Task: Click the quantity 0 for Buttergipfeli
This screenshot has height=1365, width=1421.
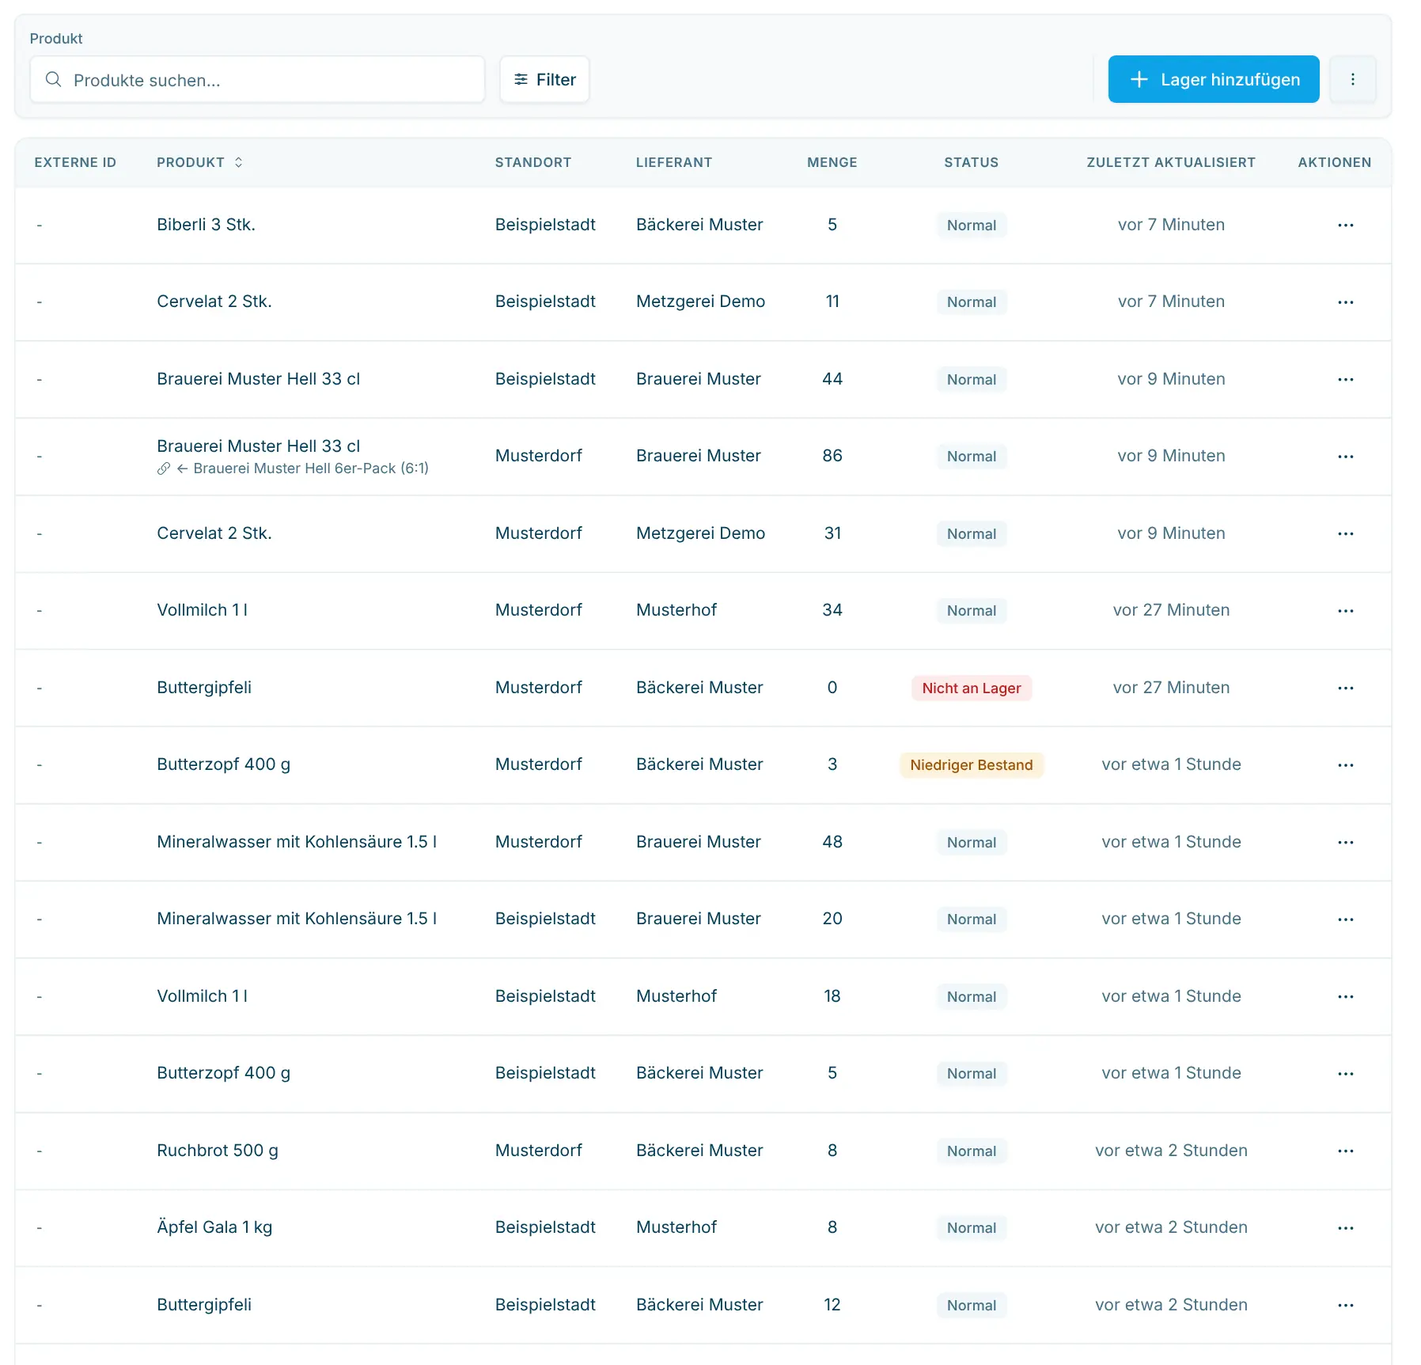Action: point(832,688)
